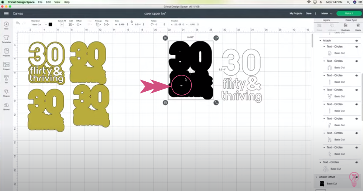Open the Cricut Design Space app menu
This screenshot has height=191, width=363.
click(21, 2)
